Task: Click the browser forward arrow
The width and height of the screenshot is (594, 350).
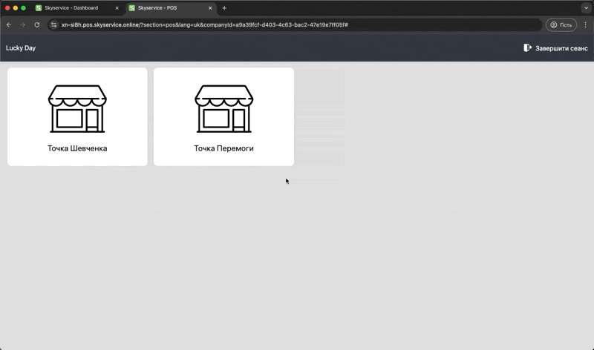Action: point(23,24)
